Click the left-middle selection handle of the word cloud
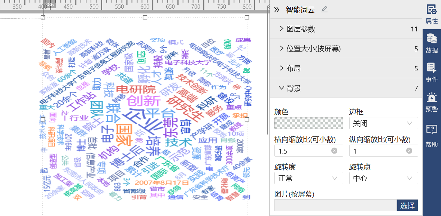The image size is (441, 216). click(43, 119)
